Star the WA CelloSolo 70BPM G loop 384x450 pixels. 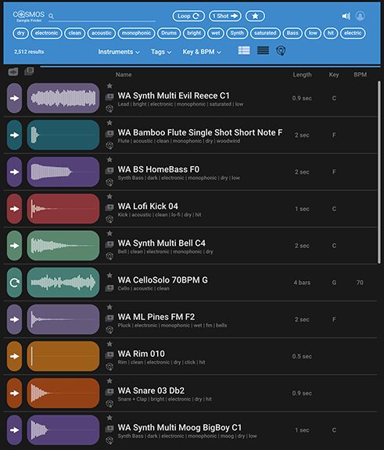pyautogui.click(x=109, y=275)
